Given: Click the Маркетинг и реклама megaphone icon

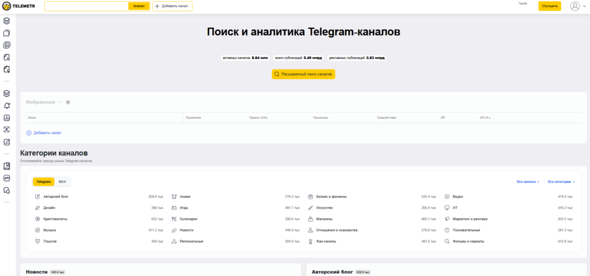Looking at the screenshot, I should [447, 219].
